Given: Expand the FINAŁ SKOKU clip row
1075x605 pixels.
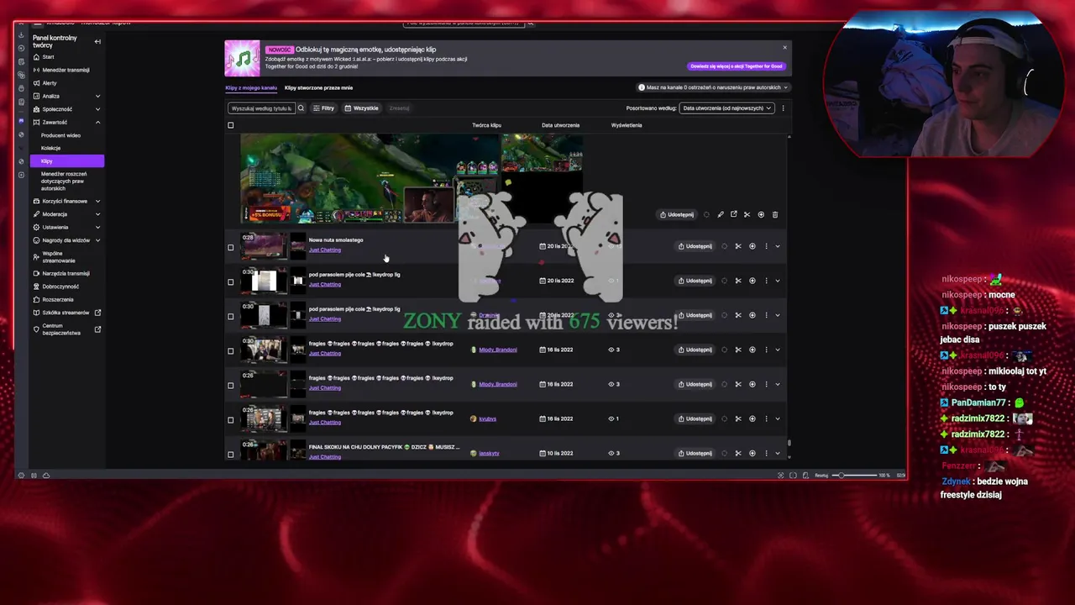Looking at the screenshot, I should tap(778, 453).
